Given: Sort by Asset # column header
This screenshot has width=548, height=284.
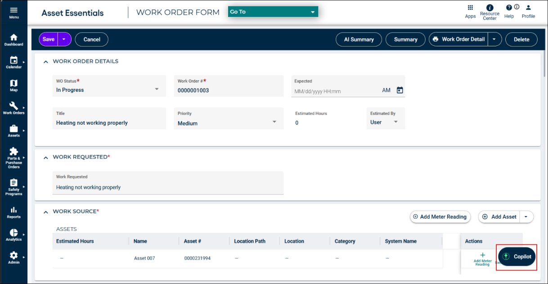Looking at the screenshot, I should coord(193,241).
